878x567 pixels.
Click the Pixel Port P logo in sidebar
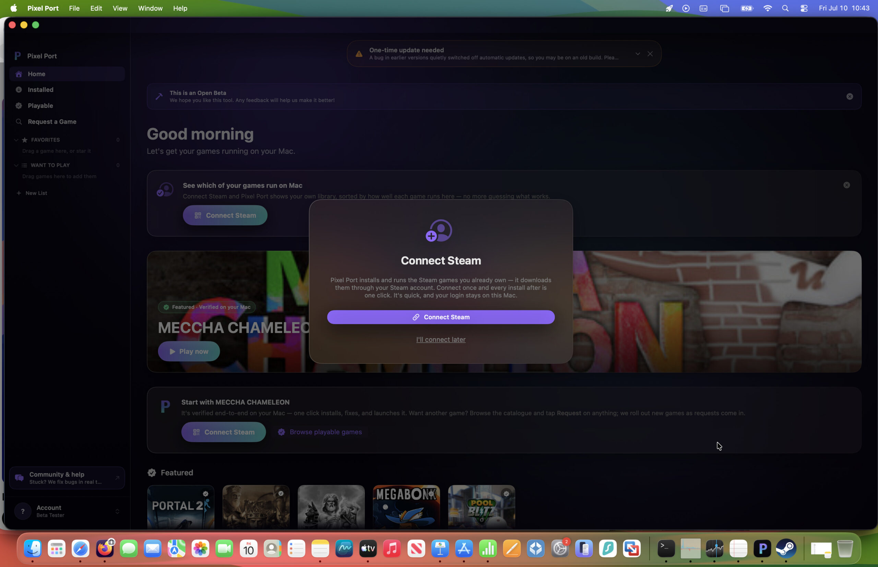coord(17,56)
